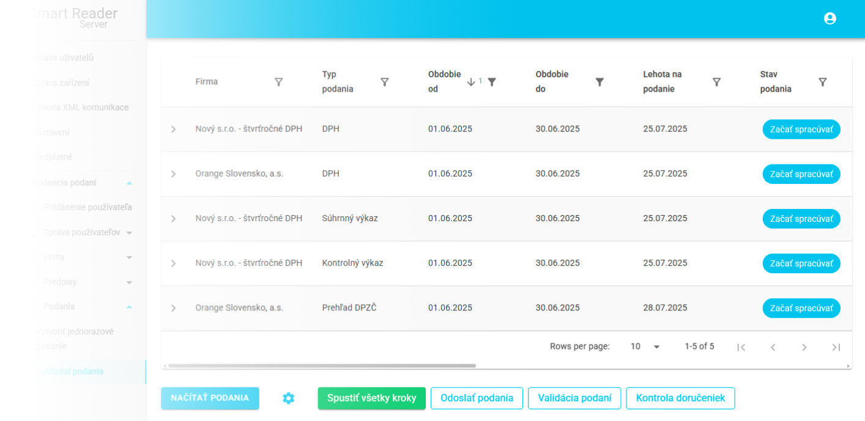
Task: Open the Rows per page dropdown
Action: click(x=645, y=346)
